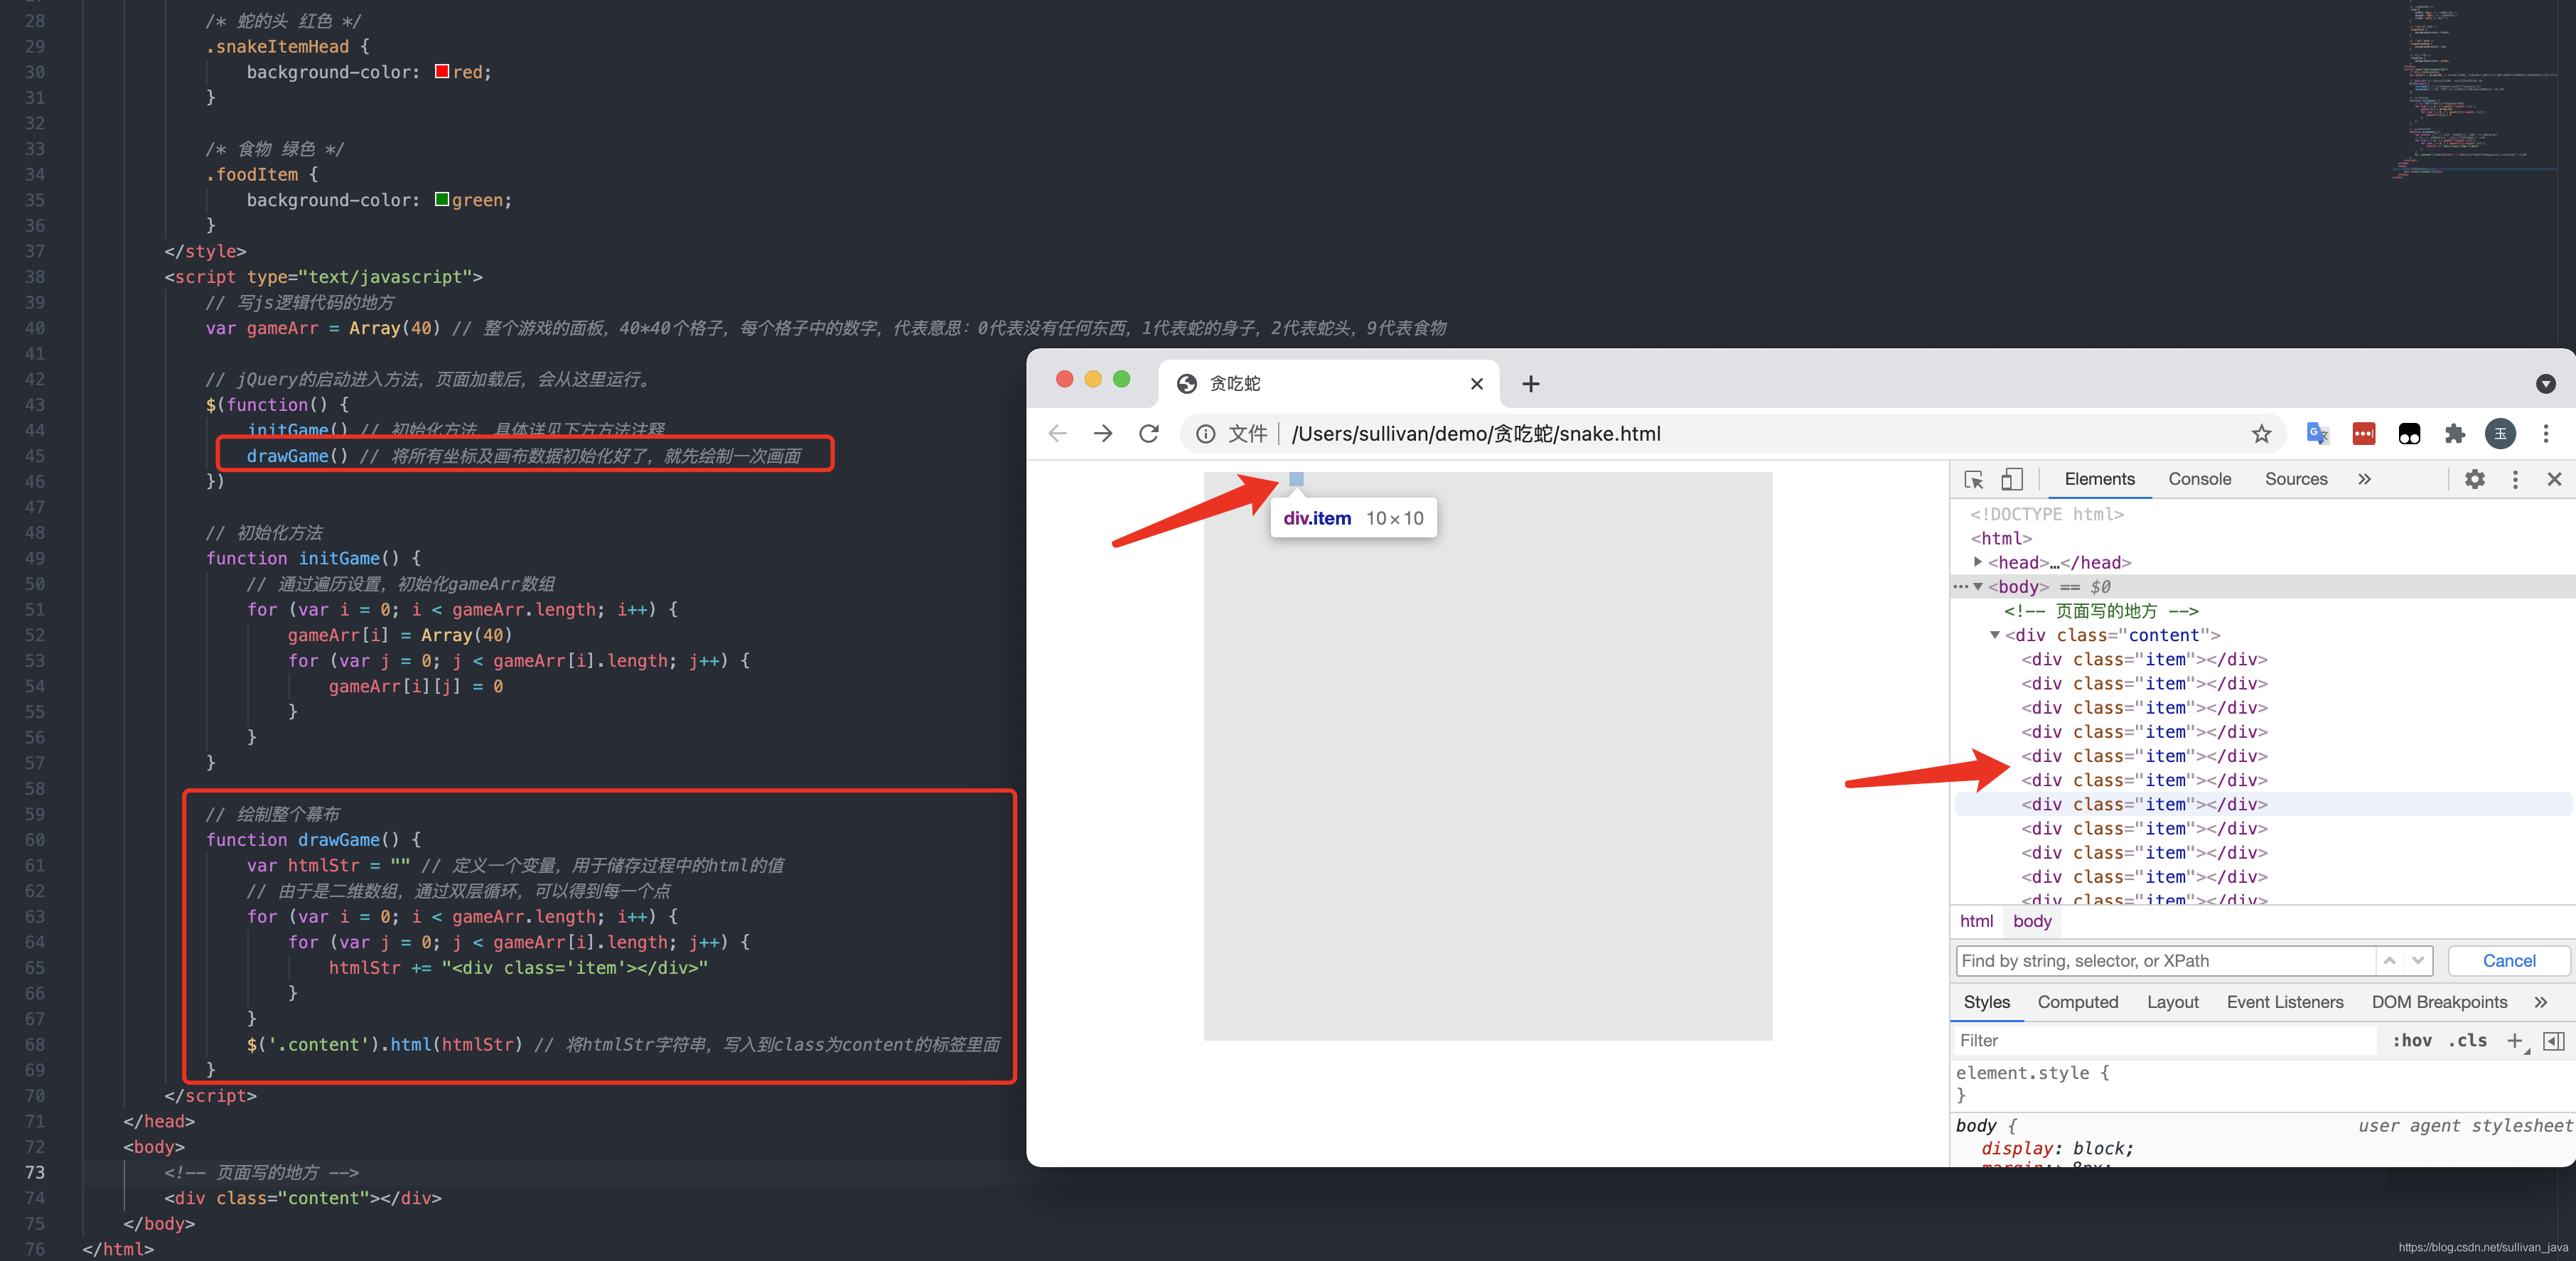Reload the snake.html page
Screen dimensions: 2576x1261
(1149, 433)
